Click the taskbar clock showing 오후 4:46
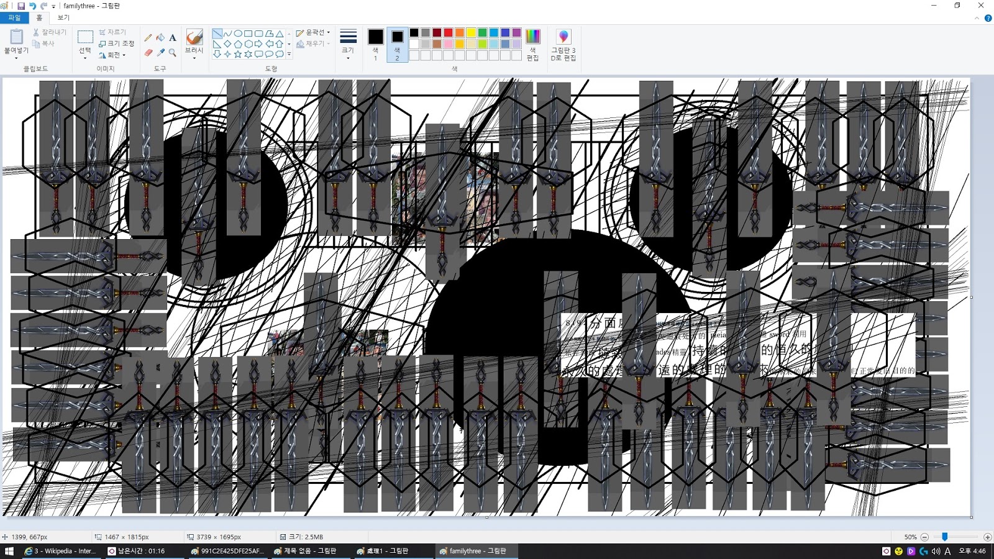This screenshot has width=994, height=559. coord(972,551)
